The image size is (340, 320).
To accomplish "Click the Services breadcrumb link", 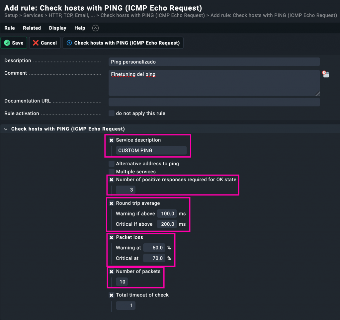I will tap(33, 16).
